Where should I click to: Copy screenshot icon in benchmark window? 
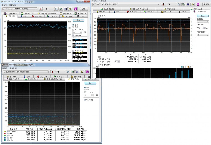[61, 9]
